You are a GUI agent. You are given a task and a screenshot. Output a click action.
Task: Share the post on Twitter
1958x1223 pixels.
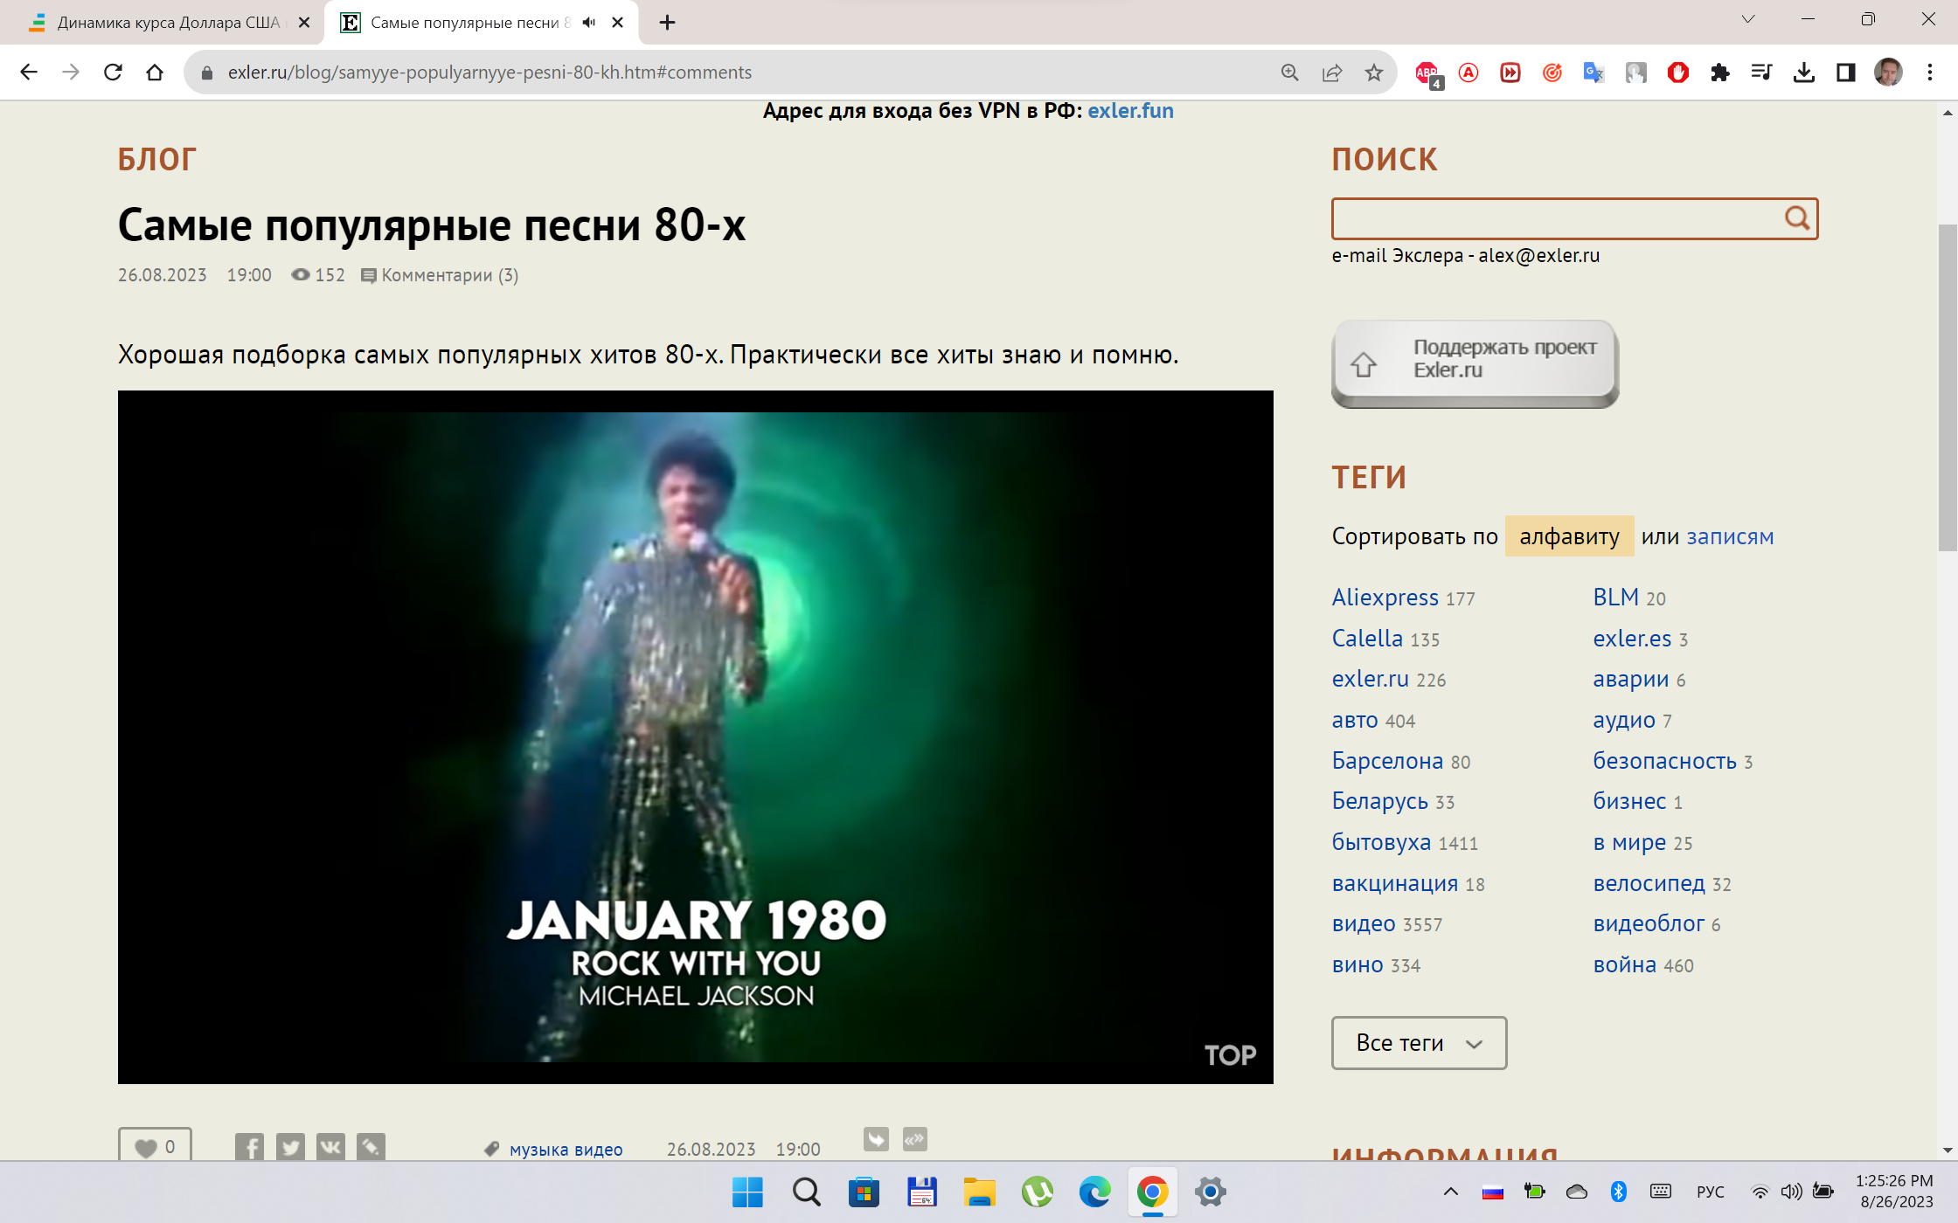coord(290,1146)
